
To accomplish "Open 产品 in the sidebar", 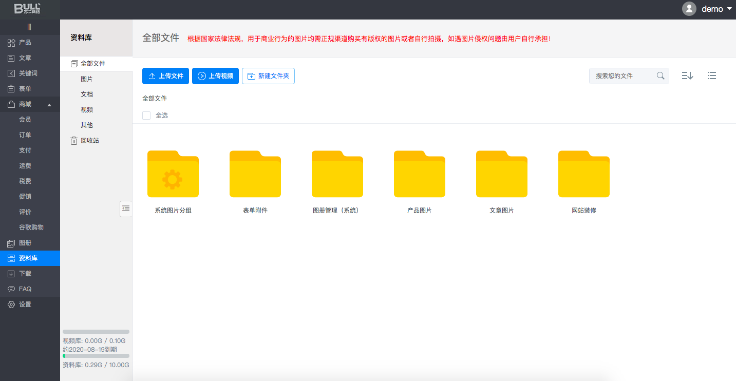I will (x=25, y=43).
